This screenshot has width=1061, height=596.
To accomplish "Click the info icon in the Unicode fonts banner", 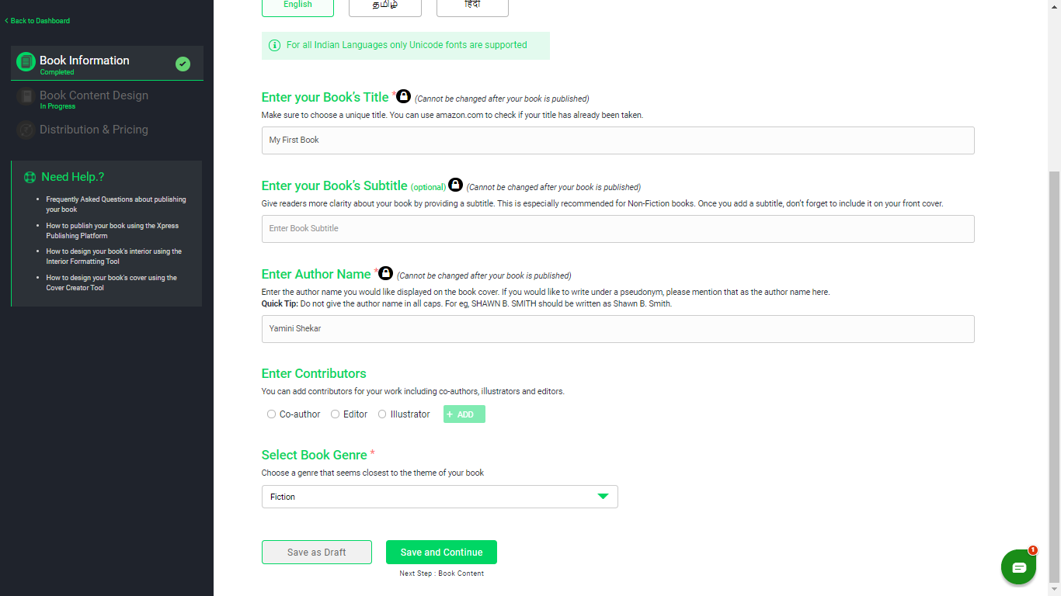I will pos(274,45).
